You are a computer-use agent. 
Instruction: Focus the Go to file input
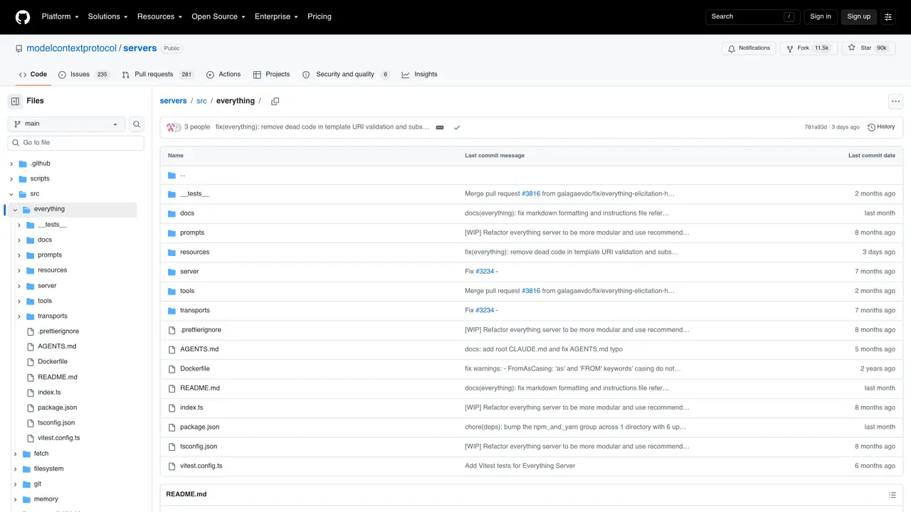[76, 143]
